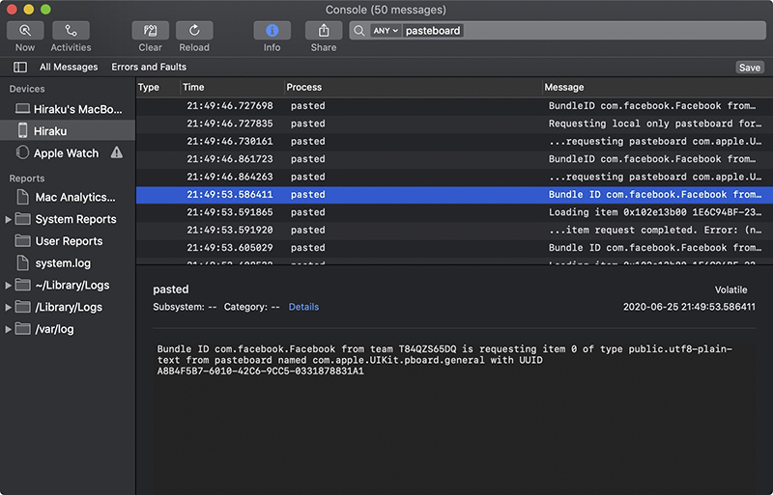This screenshot has width=773, height=495.
Task: Reload the console messages
Action: 194,31
